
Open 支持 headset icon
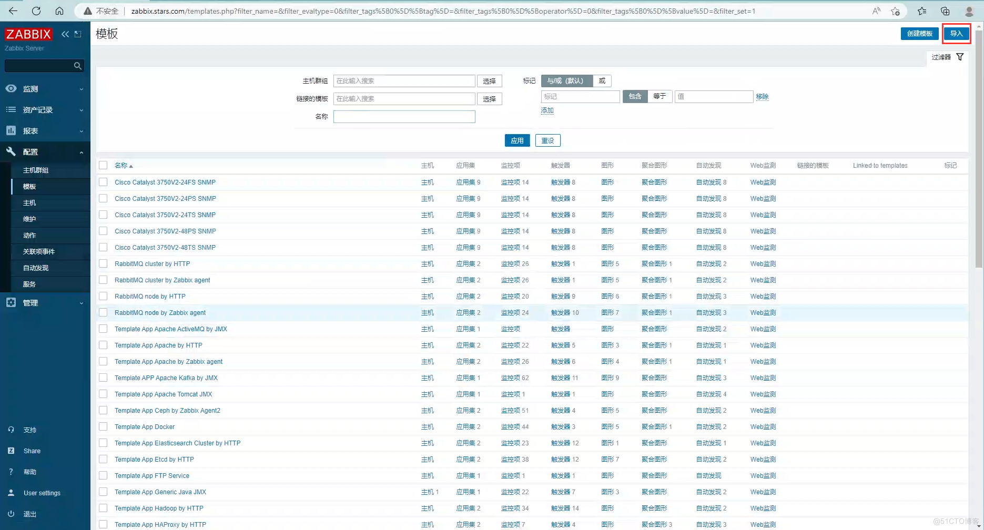pyautogui.click(x=11, y=430)
